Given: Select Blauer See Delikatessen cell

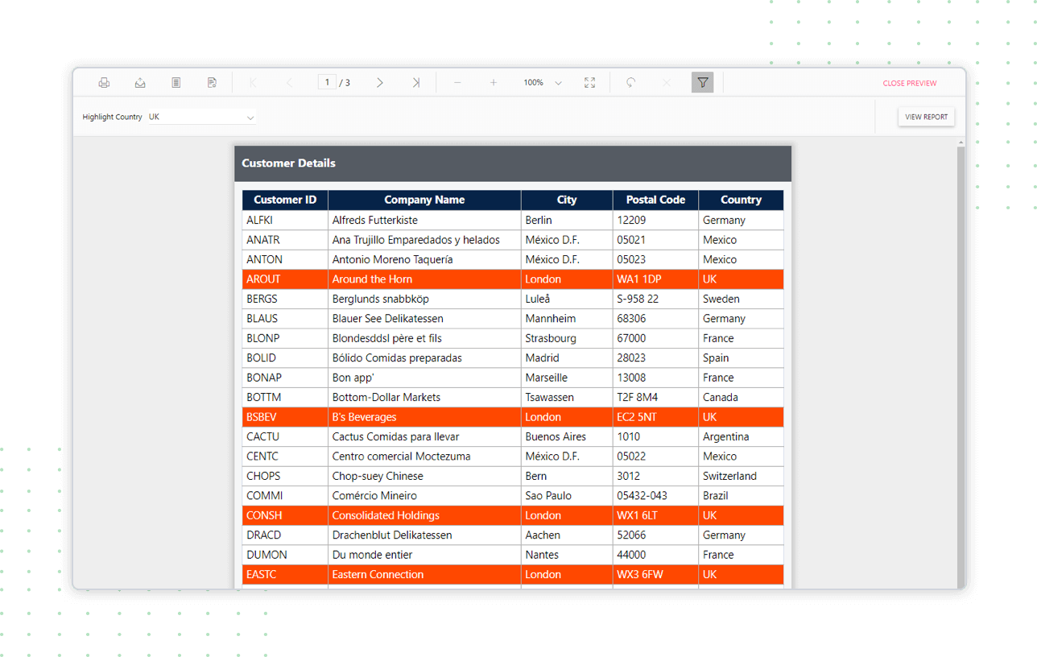Looking at the screenshot, I should (x=424, y=319).
